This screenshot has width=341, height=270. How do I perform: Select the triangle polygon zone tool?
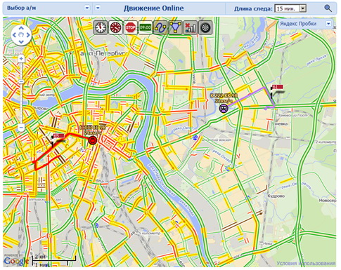click(x=175, y=27)
